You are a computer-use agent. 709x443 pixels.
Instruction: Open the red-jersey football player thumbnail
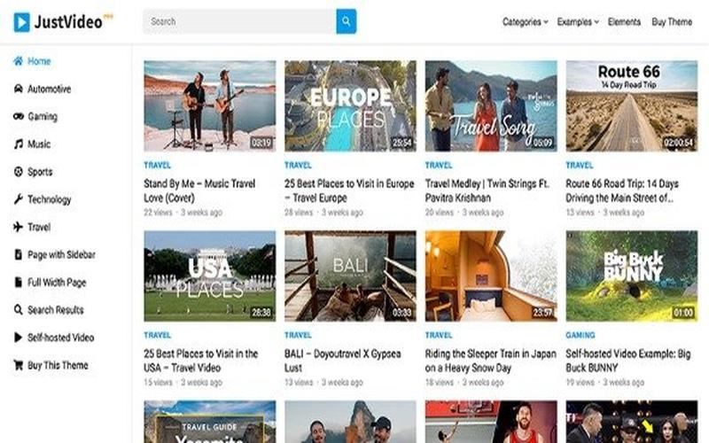click(x=491, y=422)
